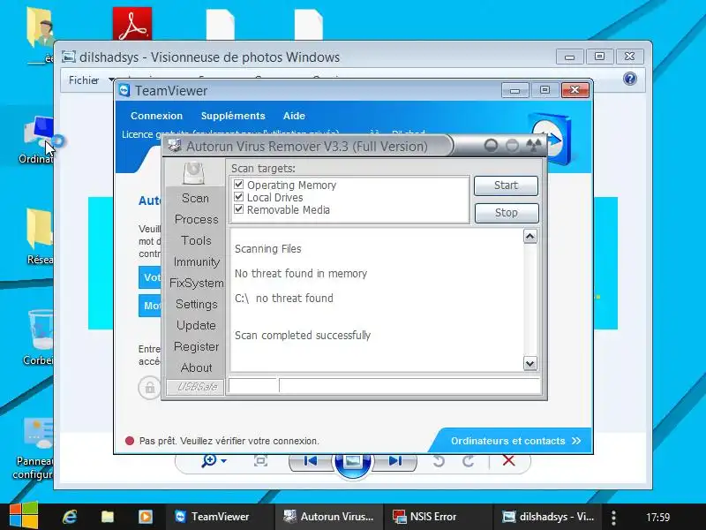Open the Scan section in Autorun Virus Remover
Viewport: 706px width, 530px height.
tap(195, 198)
